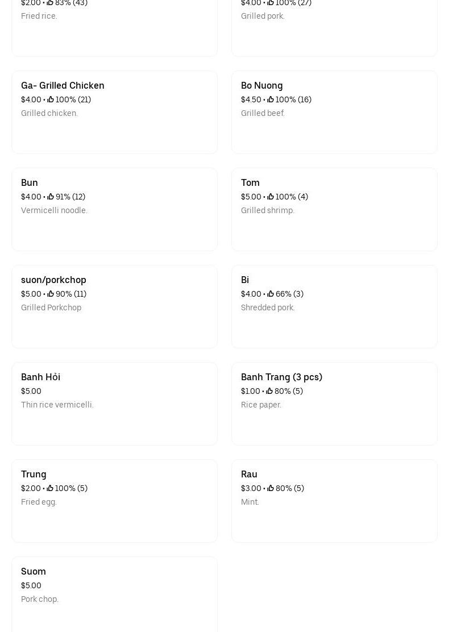Select Banh Hỏi thin rice vermicelli
The image size is (457, 632).
click(x=114, y=404)
